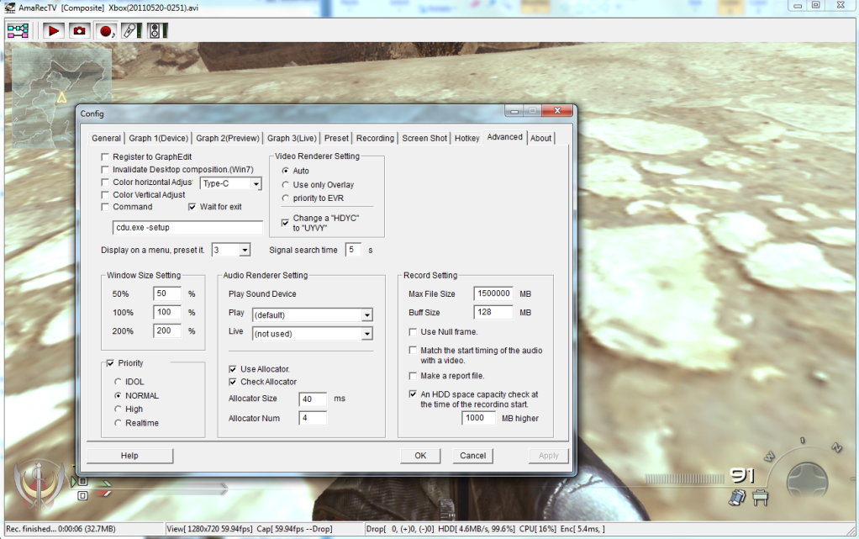
Task: Go to the Preset tab
Action: pyautogui.click(x=336, y=138)
